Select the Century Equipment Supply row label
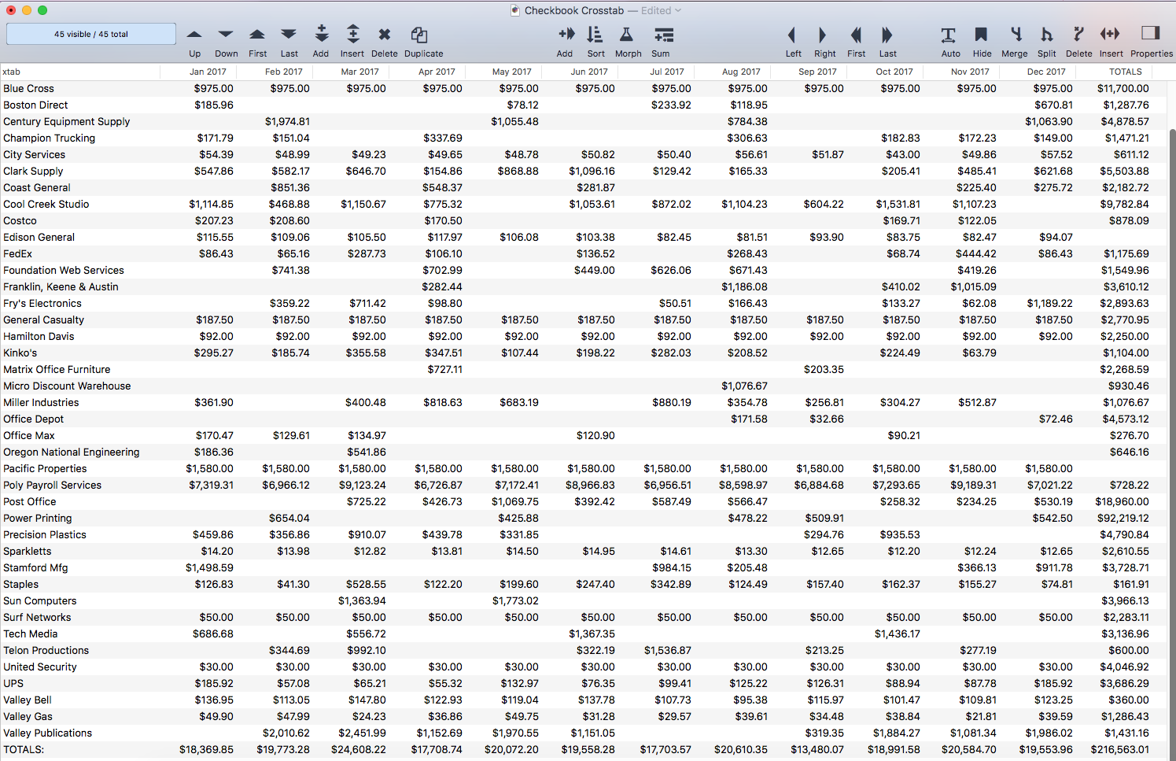This screenshot has width=1176, height=761. tap(66, 121)
